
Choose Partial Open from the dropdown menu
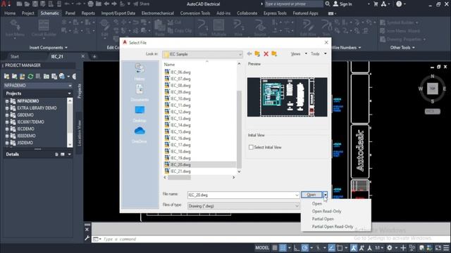coord(323,219)
